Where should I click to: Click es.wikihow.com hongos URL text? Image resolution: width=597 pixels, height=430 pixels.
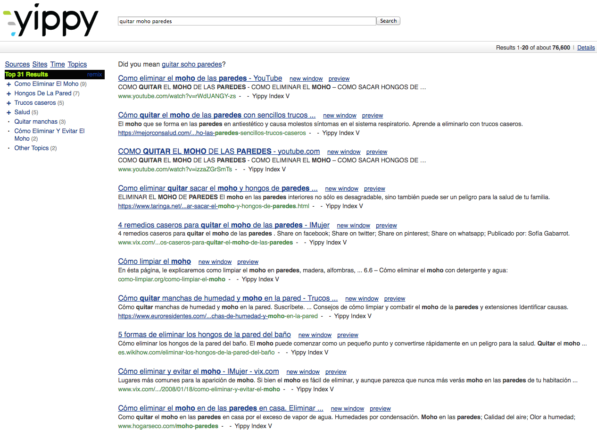[196, 353]
